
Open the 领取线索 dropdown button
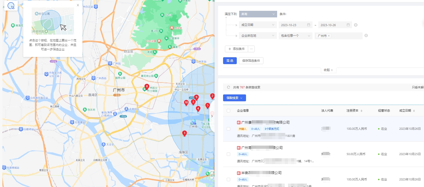pos(234,98)
